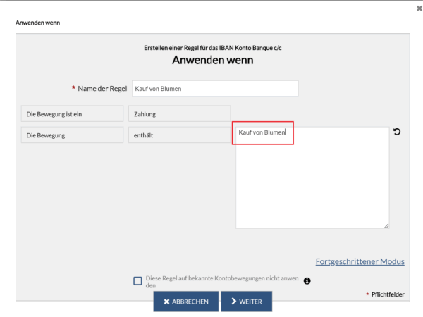Select the 'Die Bewegung' field dropdown
Screen dimensions: 423x317
[x=73, y=135]
